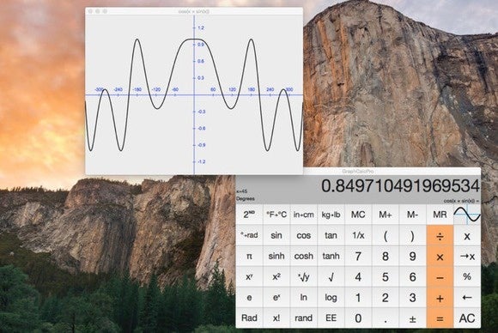This screenshot has height=333, width=498.
Task: Click the log key
Action: (331, 298)
